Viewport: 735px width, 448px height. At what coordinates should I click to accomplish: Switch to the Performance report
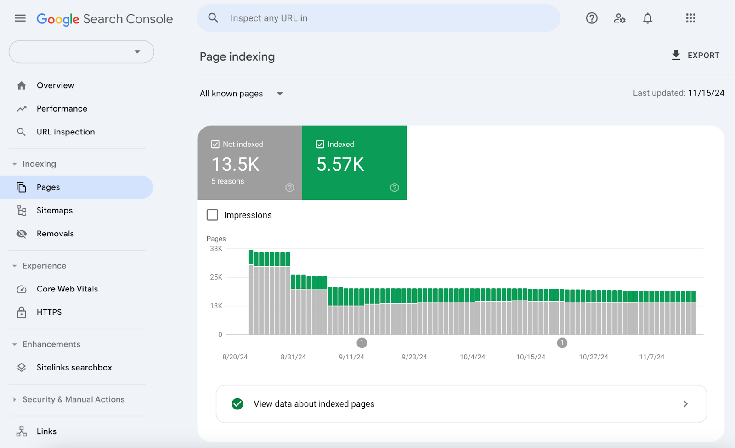[x=62, y=108]
